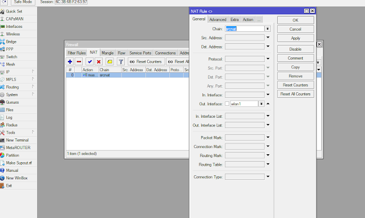Open Switch in the sidebar
365x218 pixels.
pyautogui.click(x=11, y=57)
